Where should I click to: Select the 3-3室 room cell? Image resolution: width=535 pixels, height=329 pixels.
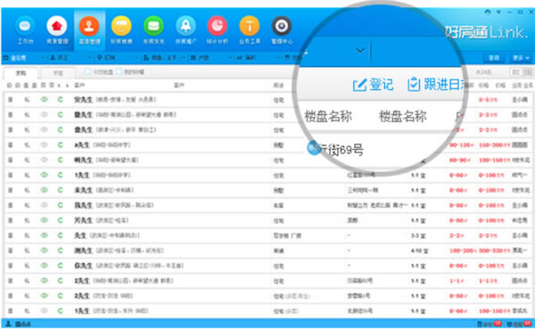(x=418, y=235)
